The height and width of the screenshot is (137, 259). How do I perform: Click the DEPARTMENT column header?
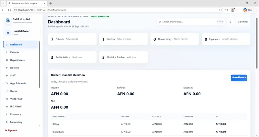59,117
